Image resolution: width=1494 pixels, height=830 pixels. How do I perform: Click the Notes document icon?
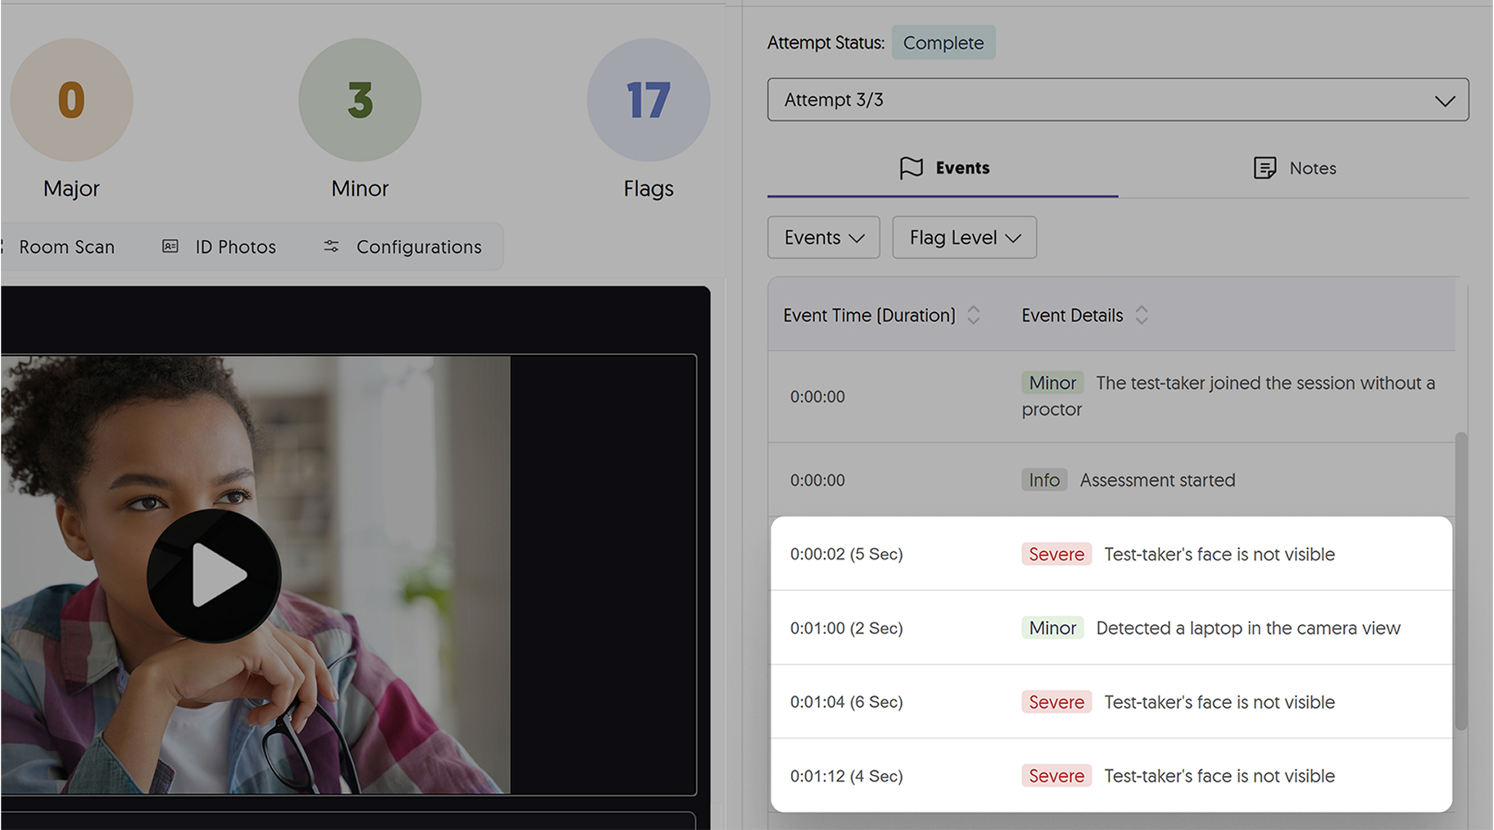tap(1265, 168)
